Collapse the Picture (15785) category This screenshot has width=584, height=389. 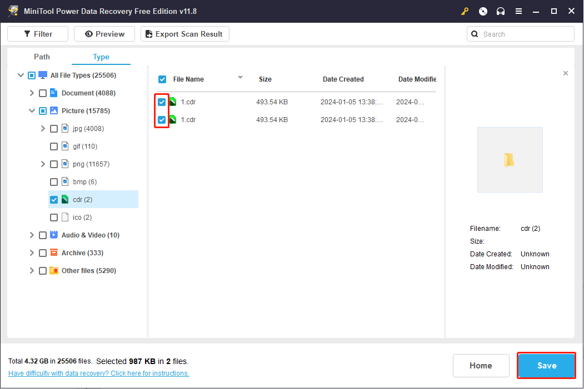[32, 111]
